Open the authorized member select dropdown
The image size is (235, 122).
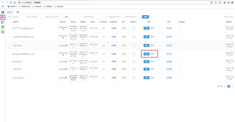tap(93, 17)
